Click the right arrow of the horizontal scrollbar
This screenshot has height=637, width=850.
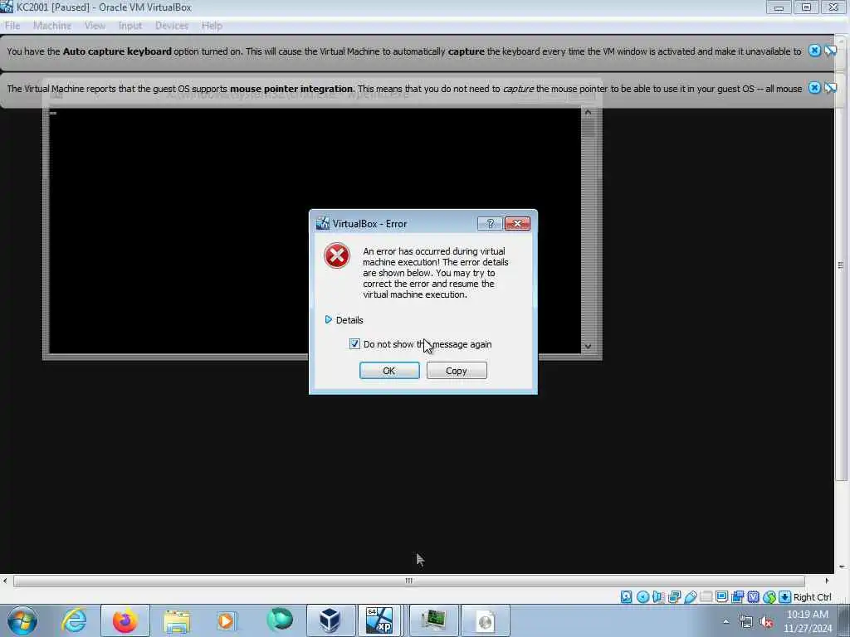point(827,581)
